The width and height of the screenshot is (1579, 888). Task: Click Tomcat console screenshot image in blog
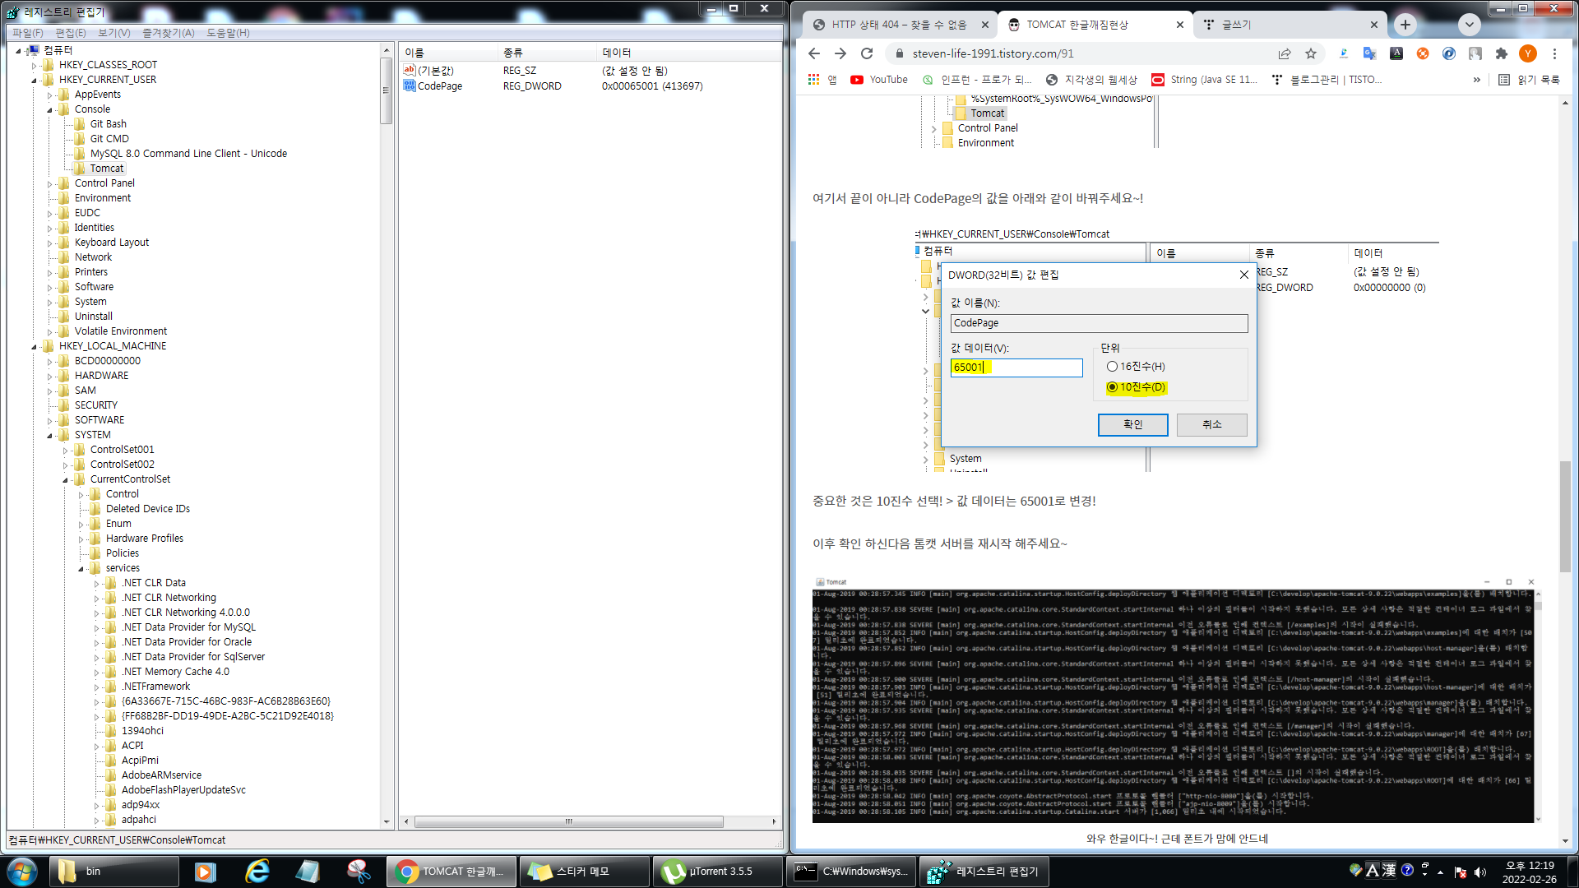[1177, 700]
